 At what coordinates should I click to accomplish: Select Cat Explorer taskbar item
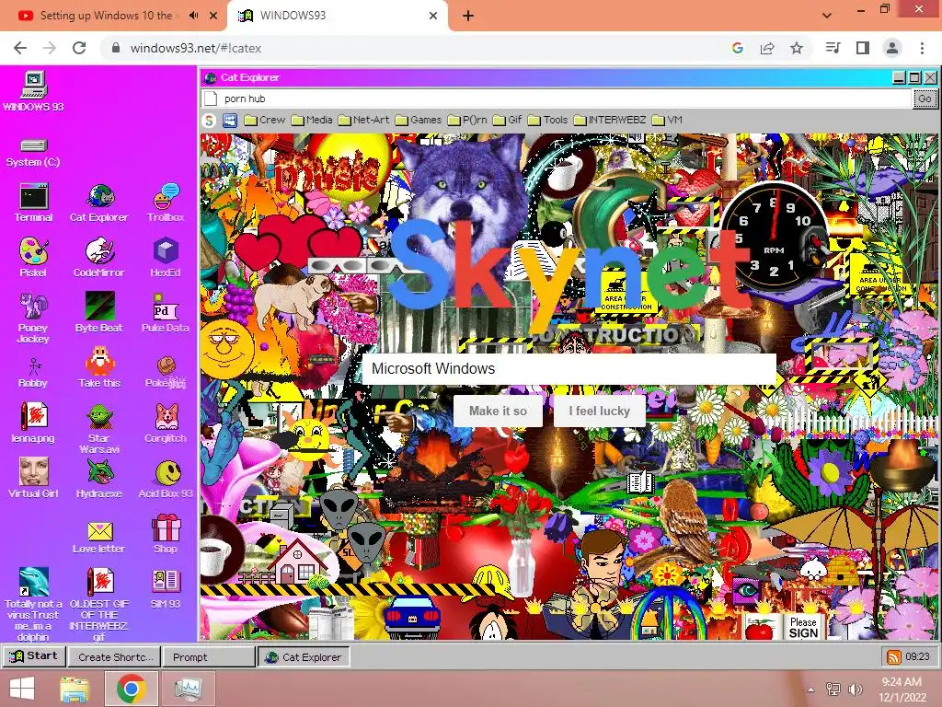304,657
